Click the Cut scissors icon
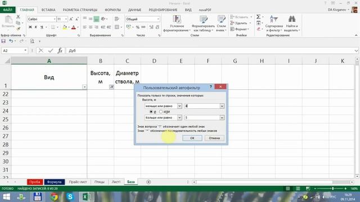This screenshot has height=202, width=360. pos(18,17)
